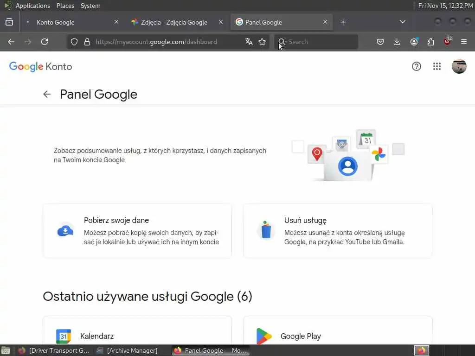Switch to Driver Transport G... window in the taskbar
This screenshot has width=475, height=356.
[54, 350]
